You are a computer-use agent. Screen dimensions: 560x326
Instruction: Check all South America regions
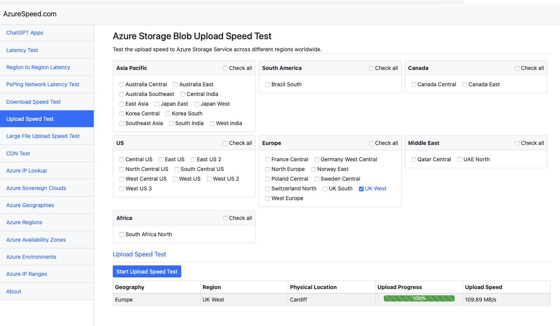pyautogui.click(x=371, y=68)
